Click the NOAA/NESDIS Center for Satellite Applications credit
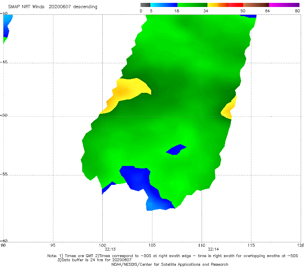Image resolution: width=304 pixels, height=267 pixels. [170, 264]
